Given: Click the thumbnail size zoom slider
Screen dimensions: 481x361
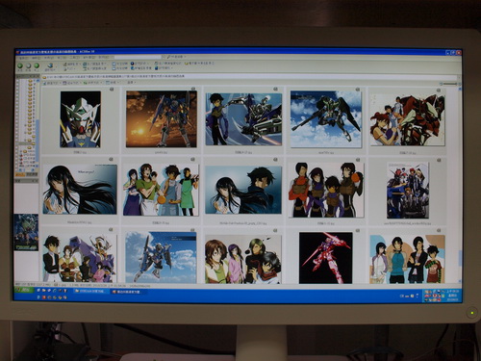Looking at the screenshot, I should [449, 84].
